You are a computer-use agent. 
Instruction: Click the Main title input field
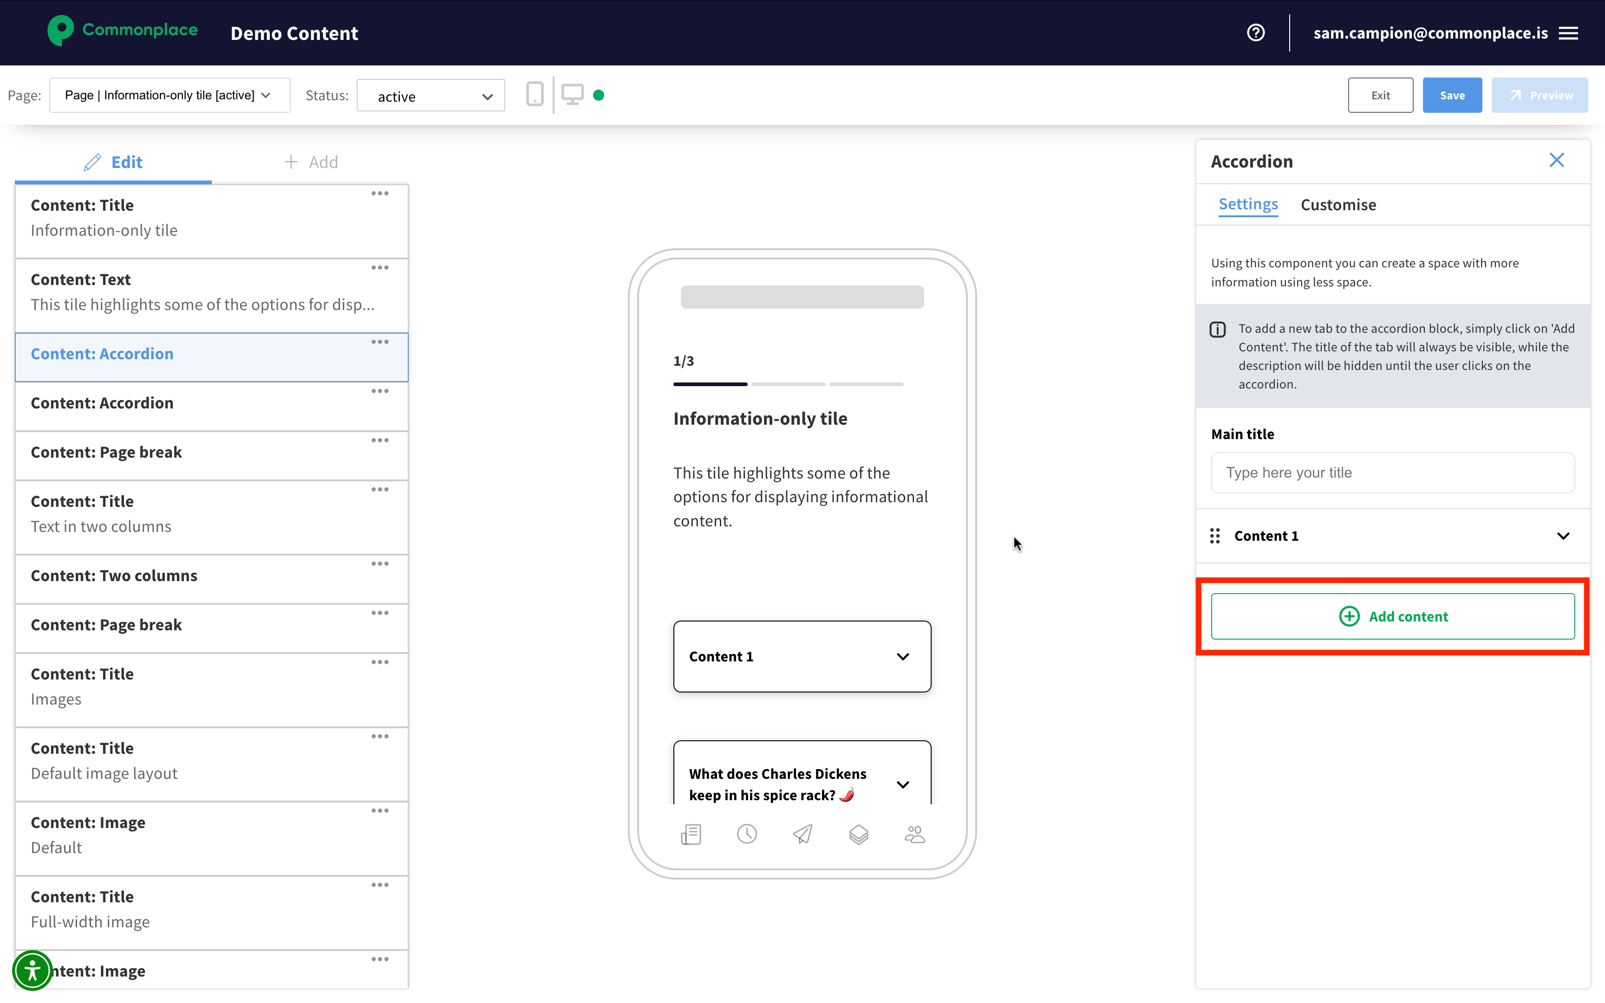pyautogui.click(x=1393, y=472)
